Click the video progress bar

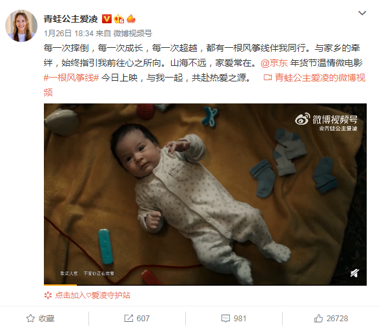pos(205,285)
